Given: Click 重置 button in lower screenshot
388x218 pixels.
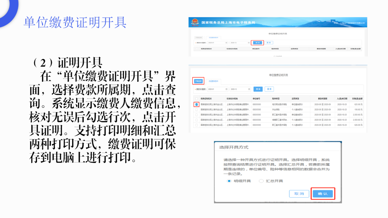Looking at the screenshot, I should 269,89.
